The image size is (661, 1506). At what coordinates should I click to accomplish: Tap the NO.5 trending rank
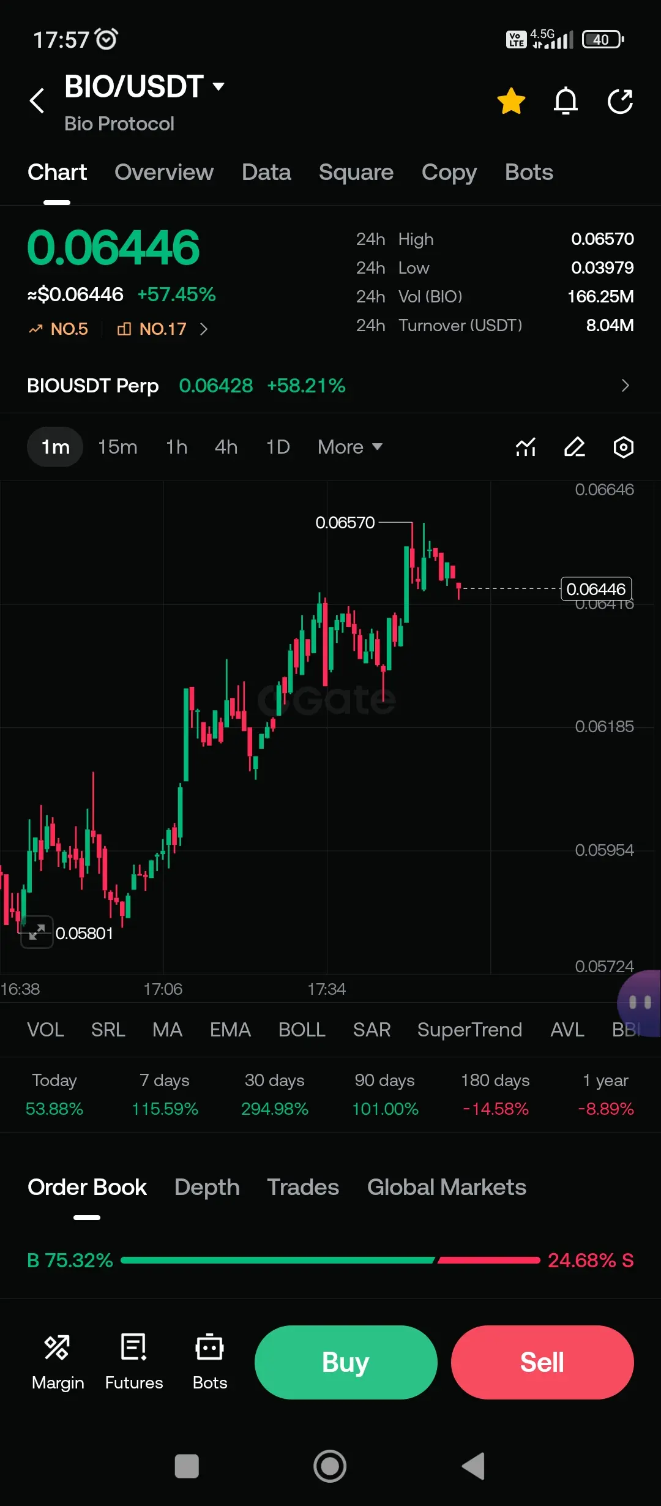(x=59, y=329)
